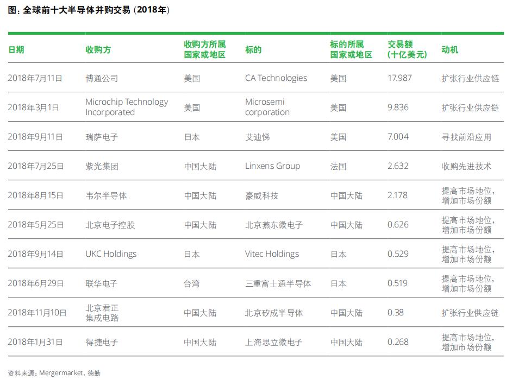Image resolution: width=512 pixels, height=380 pixels.
Task: Select acquirer cell 韦尔半导体
Action: [x=106, y=196]
